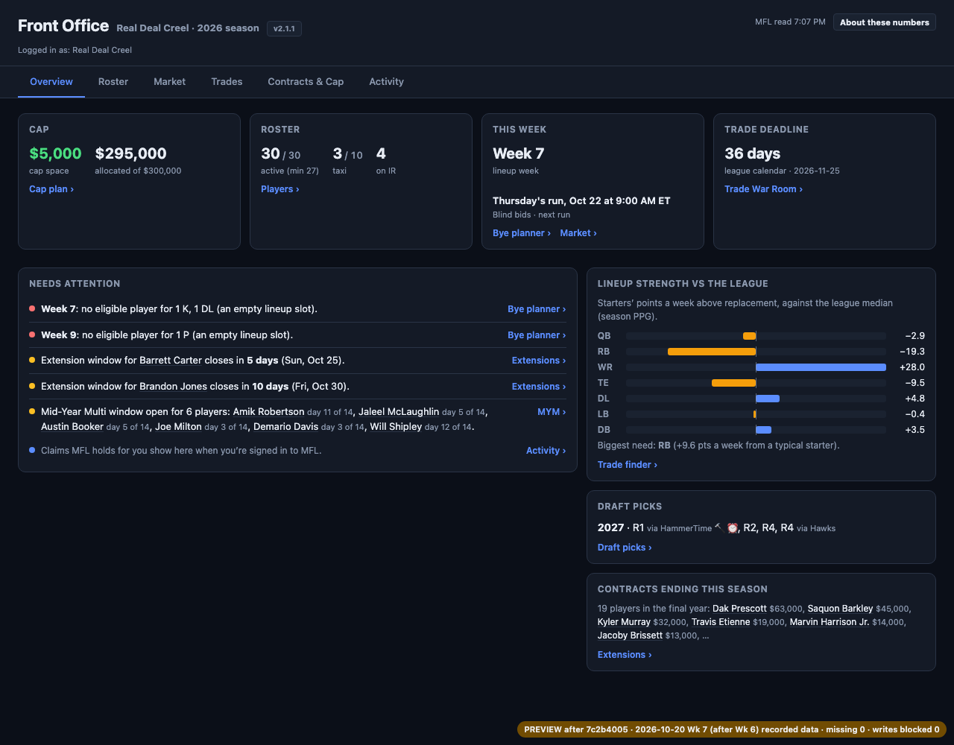
Task: Open Demario Davis player link
Action: (x=286, y=428)
